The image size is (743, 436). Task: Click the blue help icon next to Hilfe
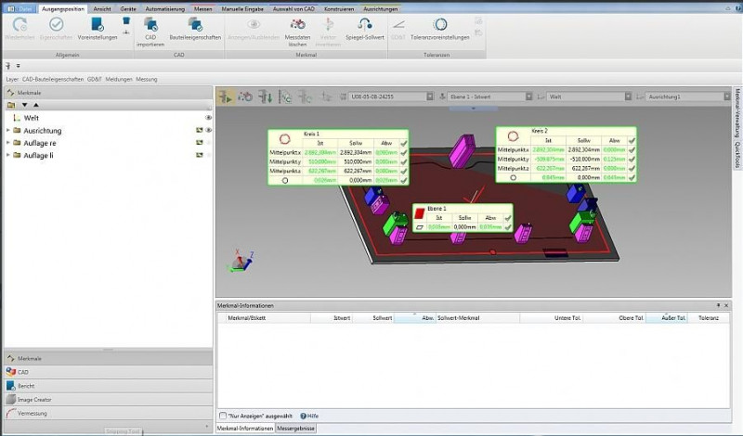pos(304,417)
